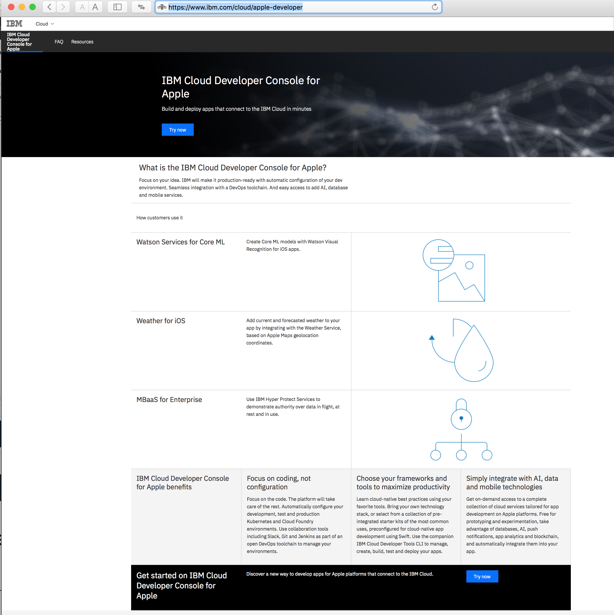Reload the page with the refresh icon

(x=435, y=7)
